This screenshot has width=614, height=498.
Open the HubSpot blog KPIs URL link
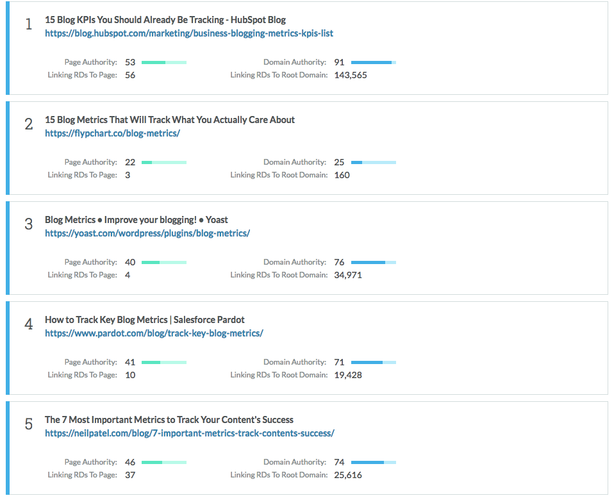click(x=188, y=34)
